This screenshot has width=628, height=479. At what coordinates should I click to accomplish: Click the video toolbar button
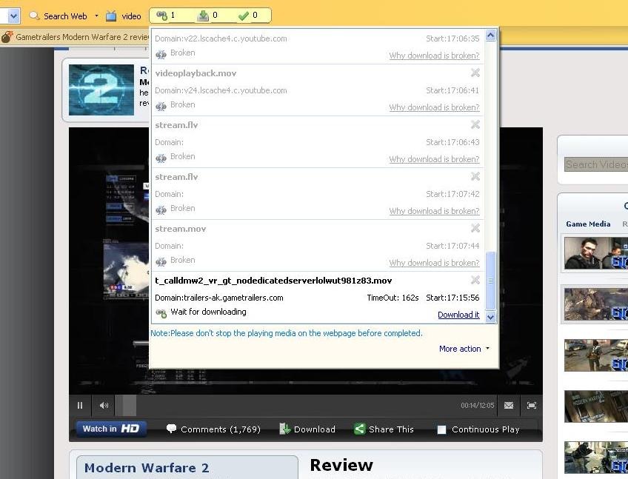tap(124, 16)
